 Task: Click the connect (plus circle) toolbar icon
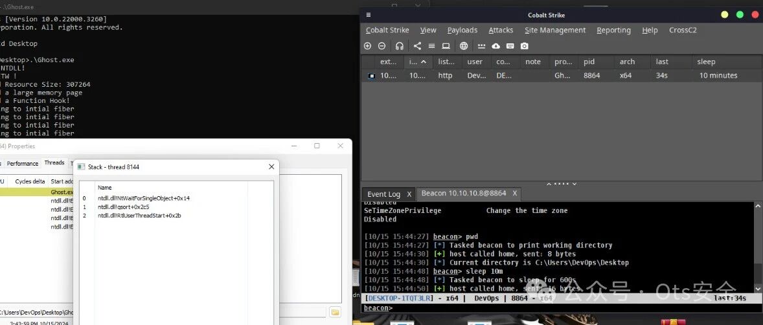pyautogui.click(x=367, y=46)
